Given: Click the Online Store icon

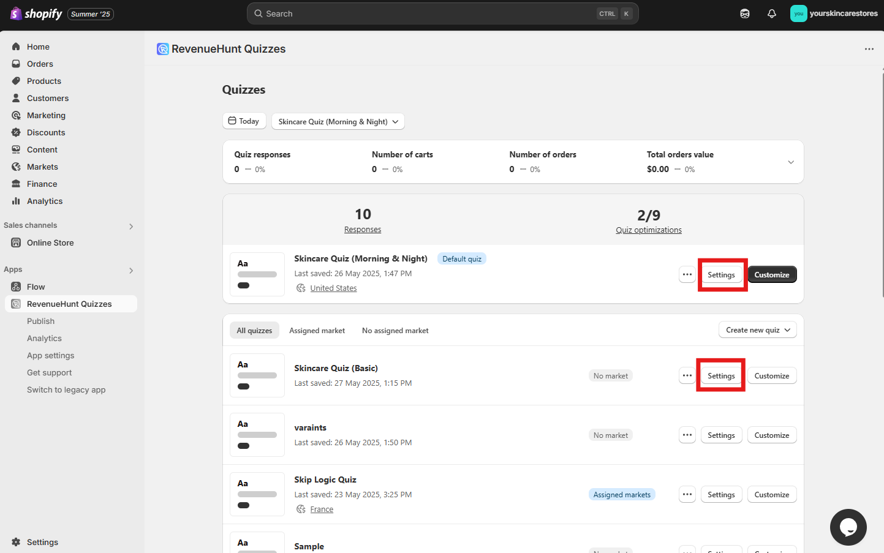Looking at the screenshot, I should (x=16, y=243).
